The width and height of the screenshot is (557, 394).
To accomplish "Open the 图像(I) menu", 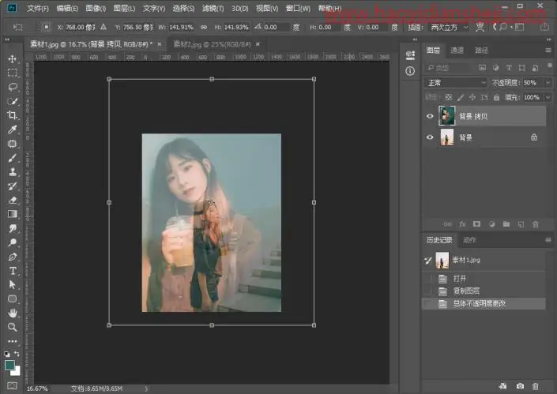I will 96,8.
